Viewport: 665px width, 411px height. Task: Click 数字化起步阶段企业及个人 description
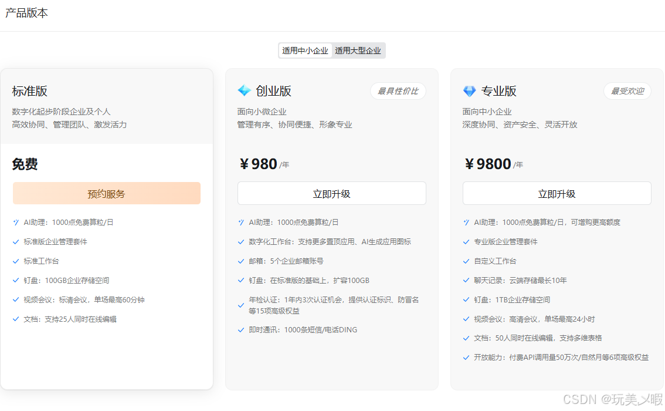[x=61, y=112]
